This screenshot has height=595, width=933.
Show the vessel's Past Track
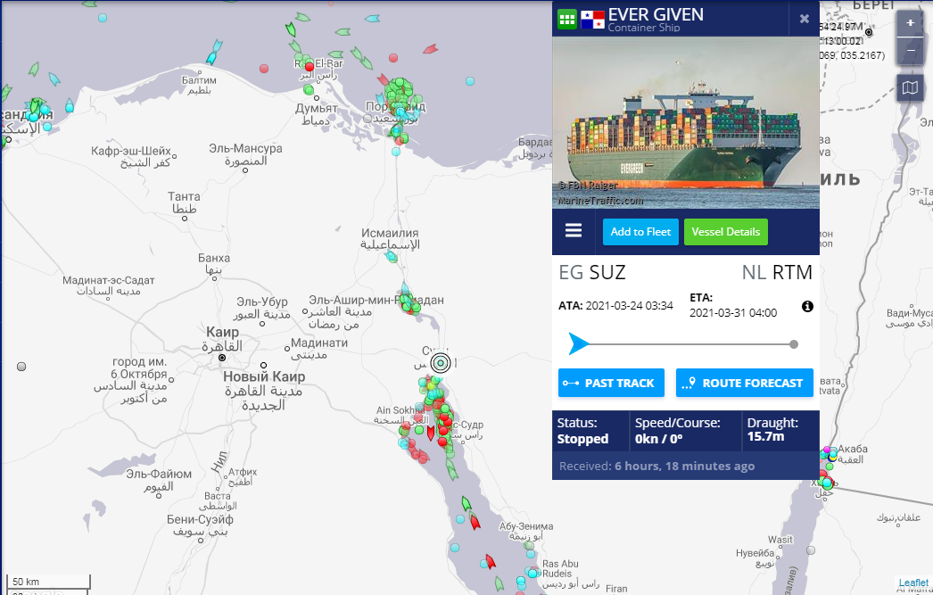coord(611,384)
